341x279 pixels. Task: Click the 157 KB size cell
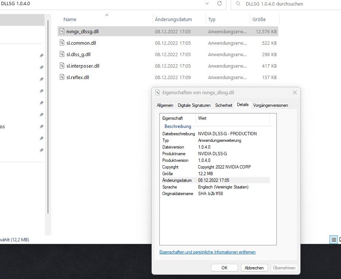pyautogui.click(x=269, y=77)
